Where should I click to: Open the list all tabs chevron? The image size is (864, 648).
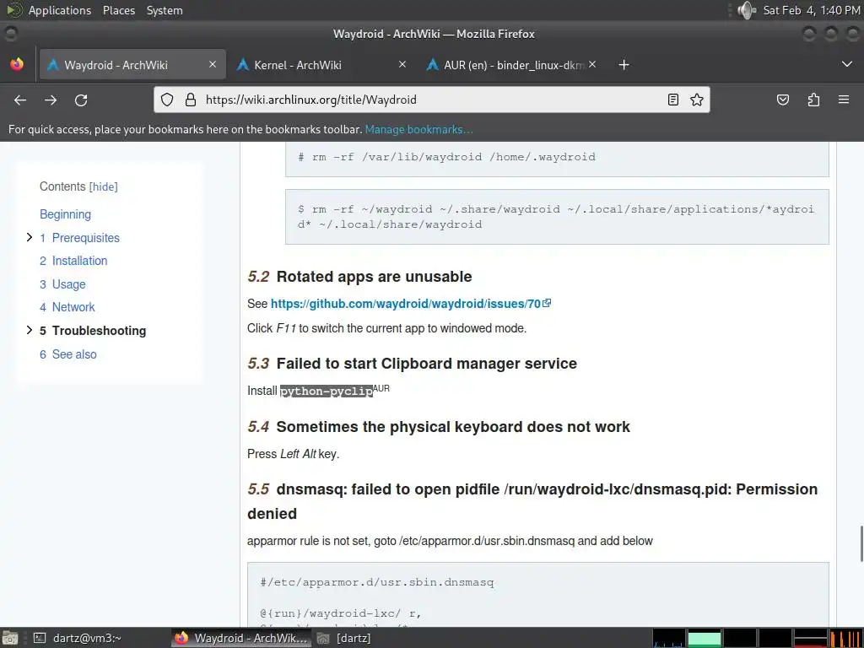pos(847,64)
